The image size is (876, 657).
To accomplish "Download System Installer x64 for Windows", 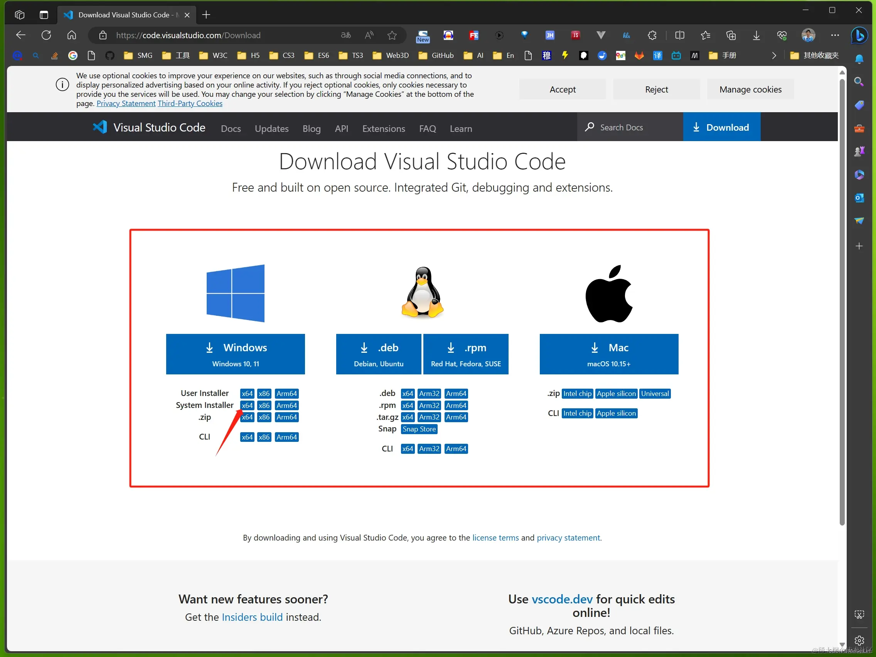I will point(247,405).
